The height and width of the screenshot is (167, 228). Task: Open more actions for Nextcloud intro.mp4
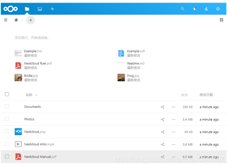click(173, 145)
